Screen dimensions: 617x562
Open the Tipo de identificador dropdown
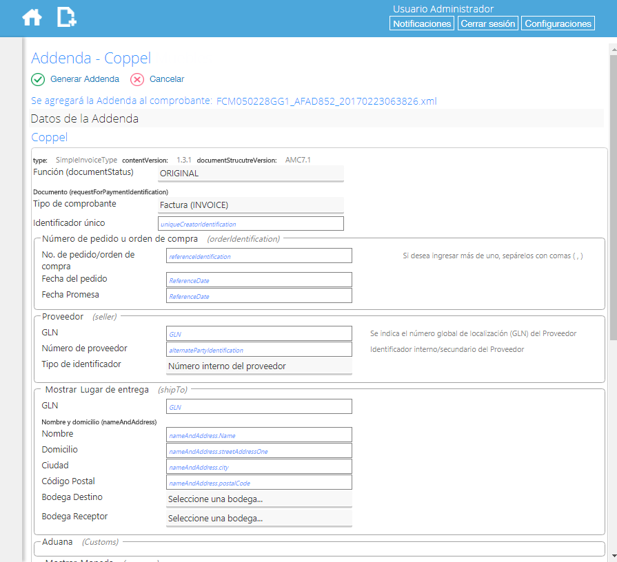click(259, 366)
